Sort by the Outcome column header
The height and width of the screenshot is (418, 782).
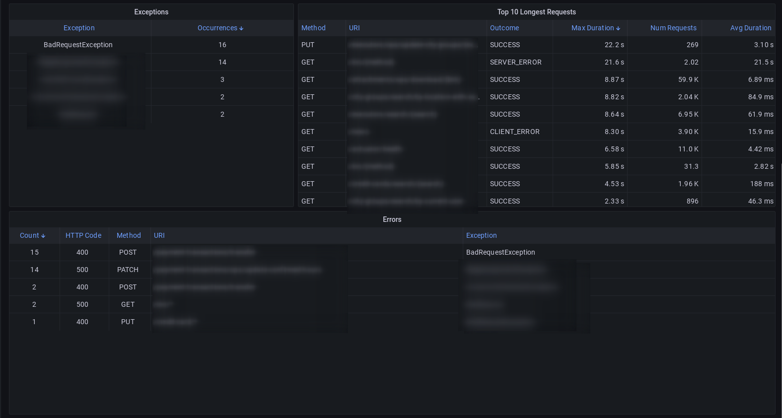point(504,28)
